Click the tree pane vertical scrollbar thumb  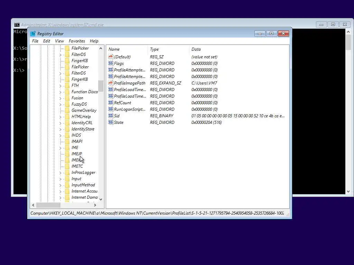pos(101,86)
